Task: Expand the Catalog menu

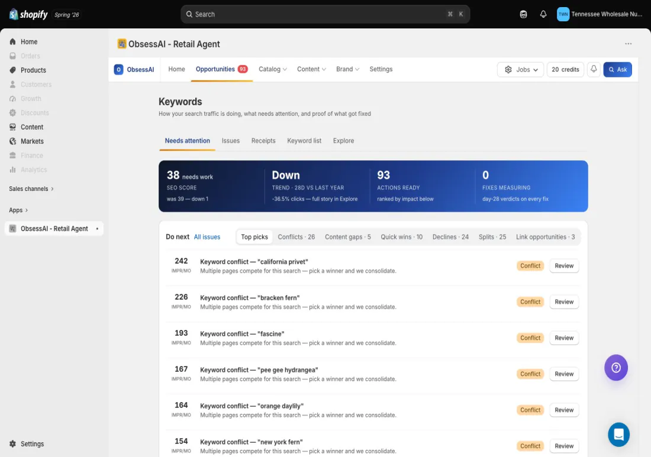Action: point(273,69)
